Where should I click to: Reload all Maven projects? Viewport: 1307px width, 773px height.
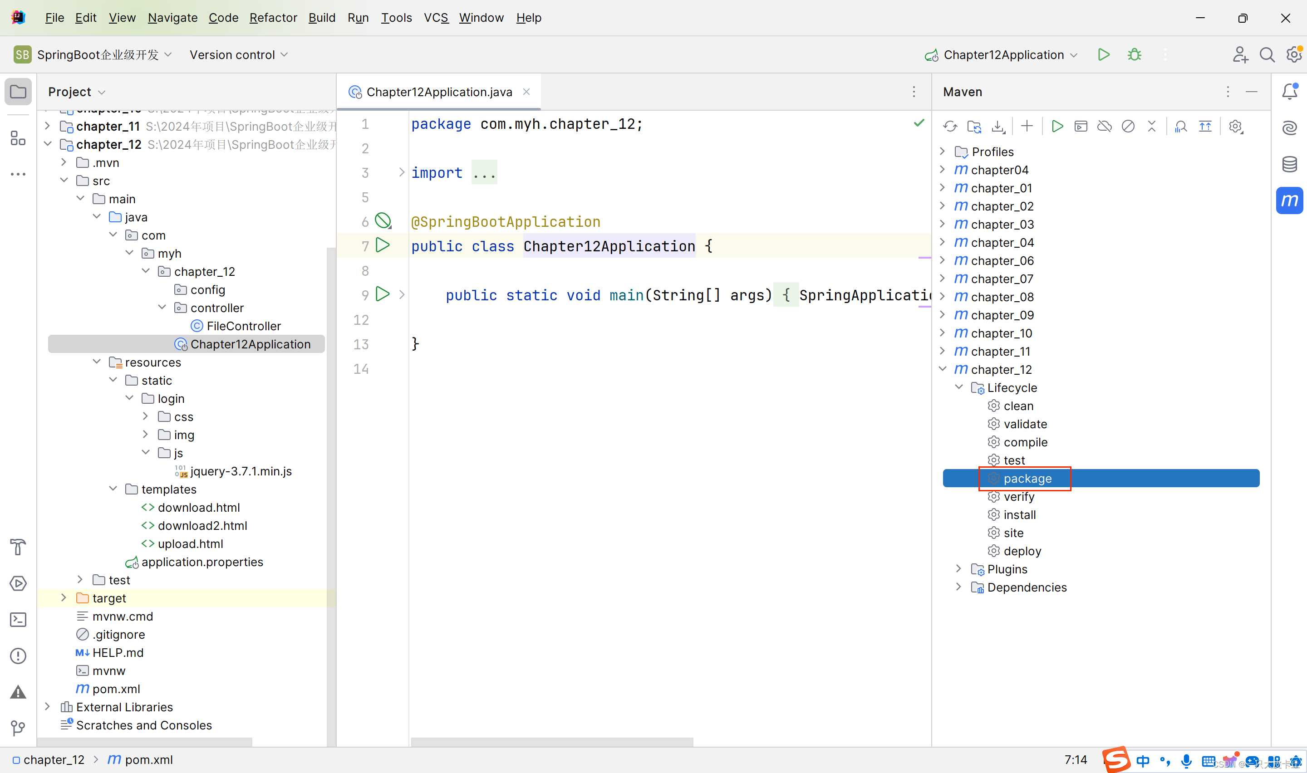pos(950,127)
